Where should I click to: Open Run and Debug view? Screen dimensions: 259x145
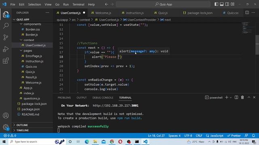coord(6,49)
